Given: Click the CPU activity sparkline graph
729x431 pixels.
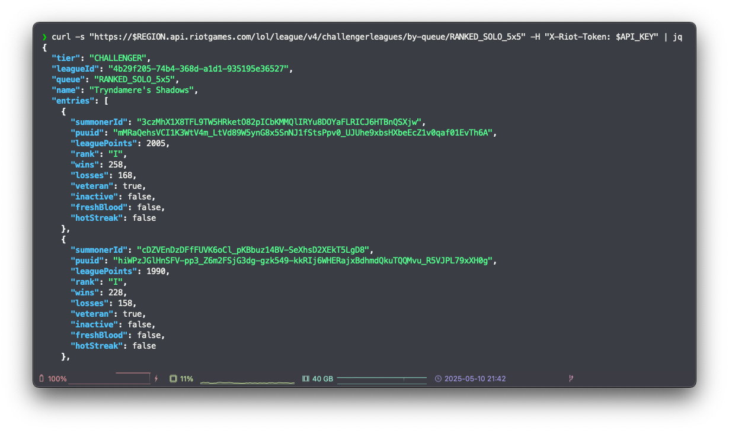Looking at the screenshot, I should 247,382.
